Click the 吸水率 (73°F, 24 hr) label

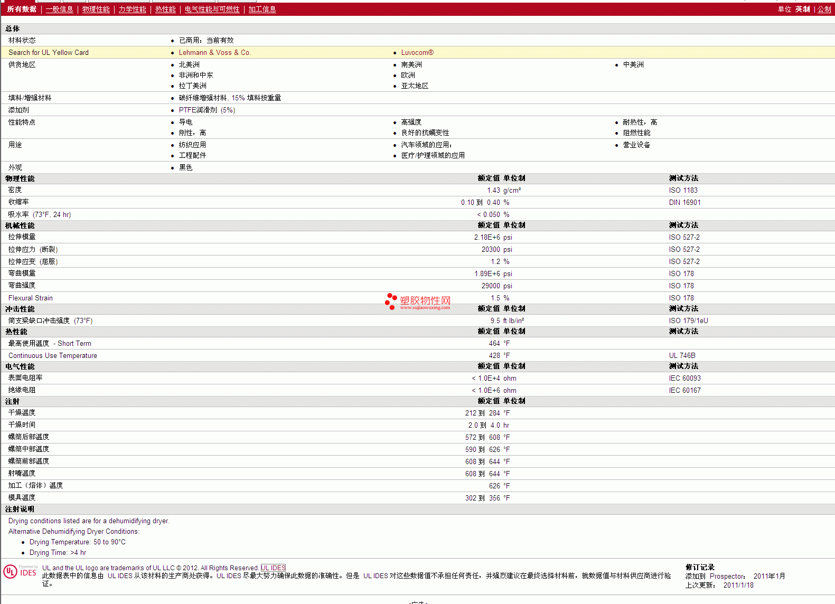(40, 214)
